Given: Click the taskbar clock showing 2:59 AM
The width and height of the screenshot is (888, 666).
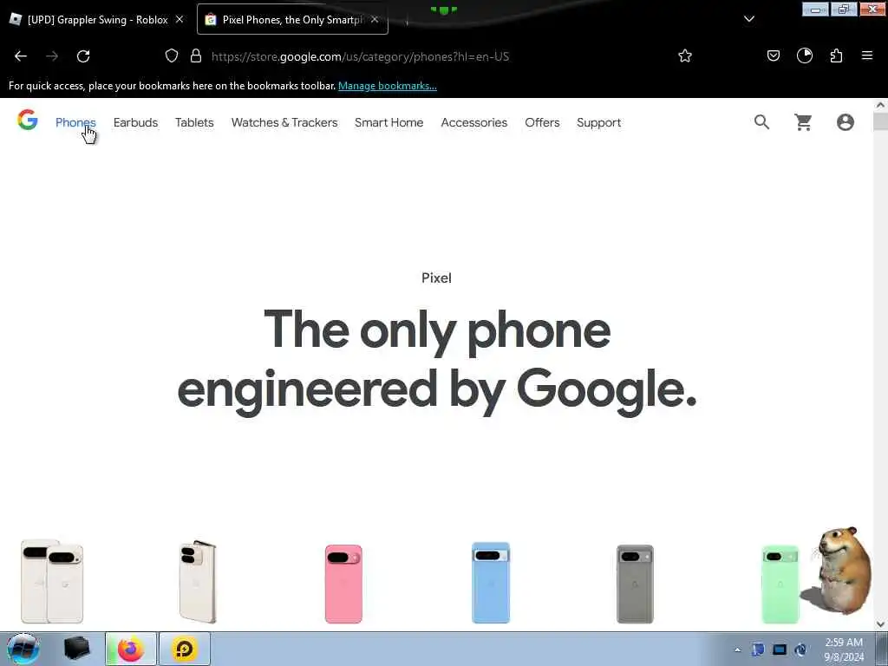Looking at the screenshot, I should pos(844,650).
